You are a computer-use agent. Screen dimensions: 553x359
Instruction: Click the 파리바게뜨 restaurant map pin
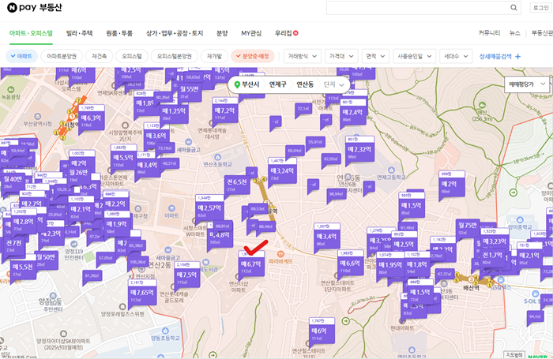point(280,253)
